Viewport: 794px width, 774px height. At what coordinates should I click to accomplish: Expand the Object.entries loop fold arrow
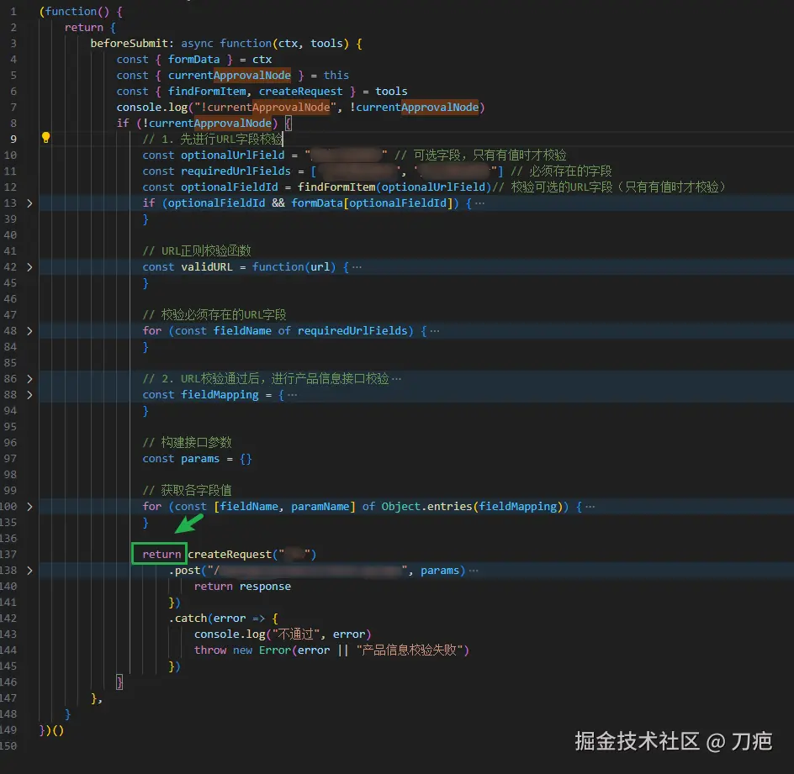[x=30, y=507]
